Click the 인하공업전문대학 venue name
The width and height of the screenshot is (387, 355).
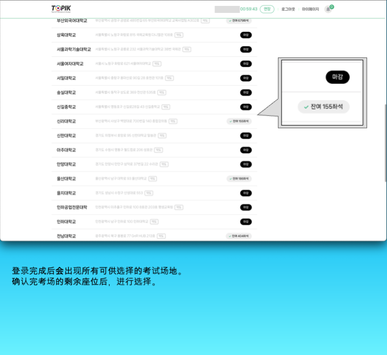pyautogui.click(x=71, y=207)
